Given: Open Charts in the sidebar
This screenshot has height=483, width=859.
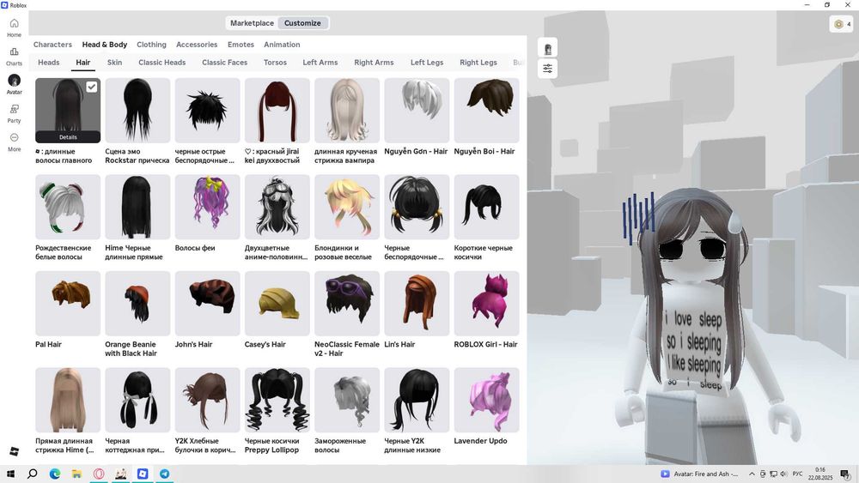Looking at the screenshot, I should 15,57.
